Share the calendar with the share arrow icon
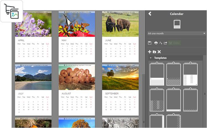The width and height of the screenshot is (207, 128). [x=165, y=43]
